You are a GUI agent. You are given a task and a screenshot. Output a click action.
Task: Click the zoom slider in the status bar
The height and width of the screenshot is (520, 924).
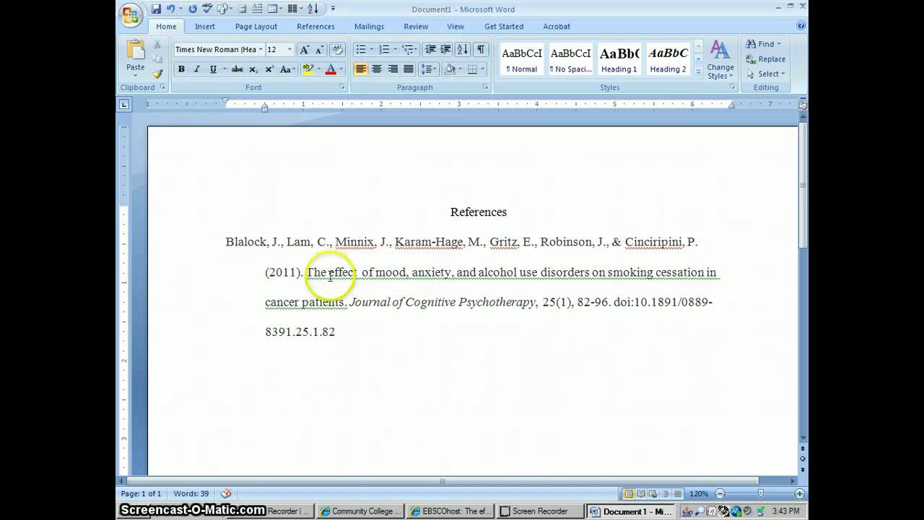coord(760,494)
